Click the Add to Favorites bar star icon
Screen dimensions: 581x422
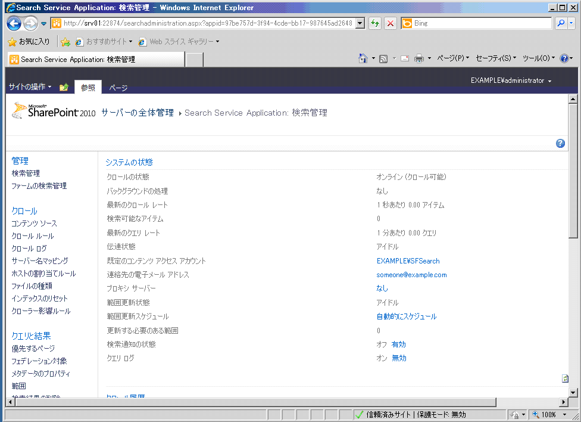click(65, 42)
